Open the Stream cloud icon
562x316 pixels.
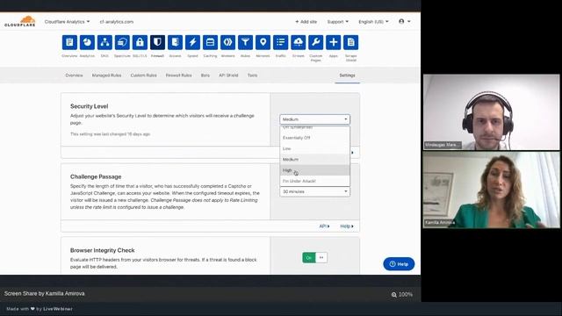[x=299, y=42]
